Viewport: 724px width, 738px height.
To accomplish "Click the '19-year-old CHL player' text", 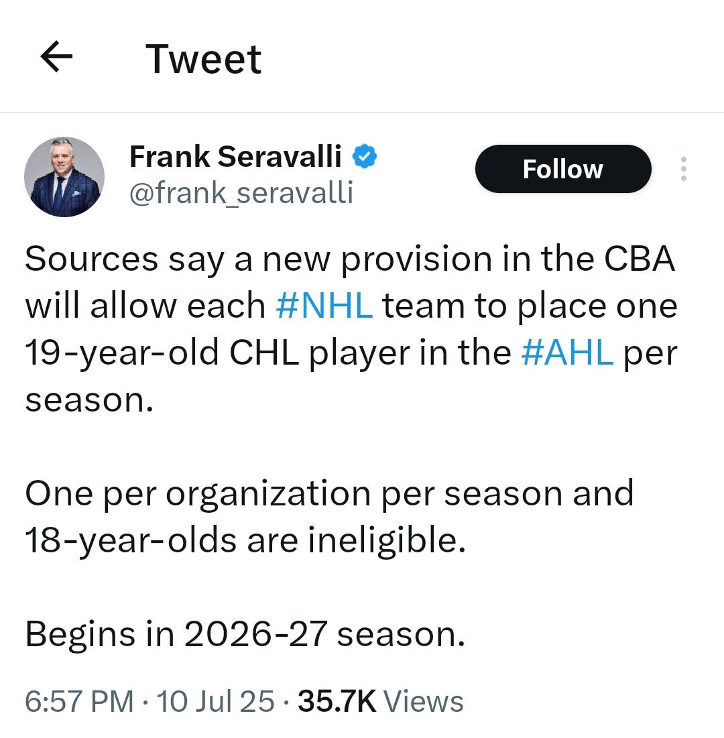I will point(162,353).
